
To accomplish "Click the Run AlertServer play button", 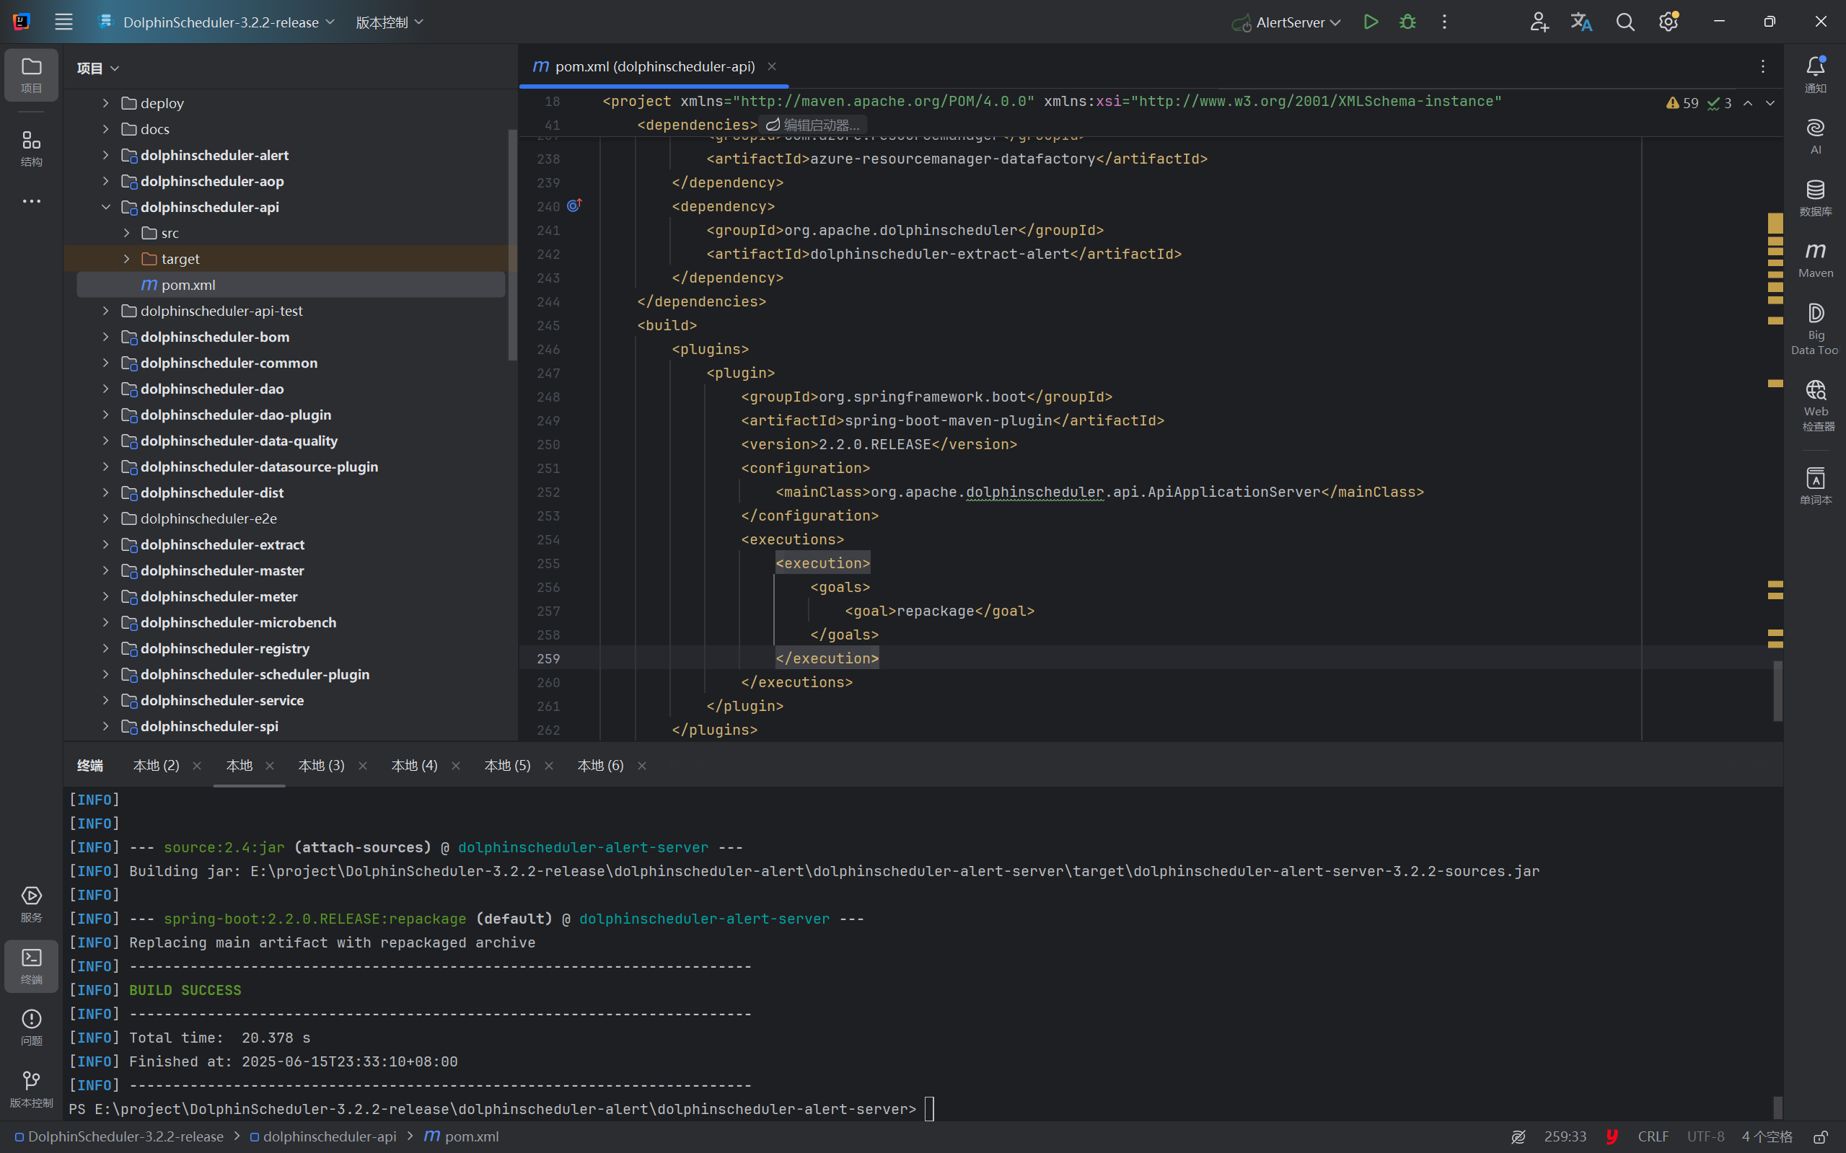I will pos(1371,22).
